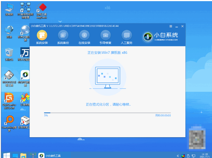Screen dimensions: 212x158
Task: Switch to the 系统备份 backup section
Action: click(x=63, y=38)
